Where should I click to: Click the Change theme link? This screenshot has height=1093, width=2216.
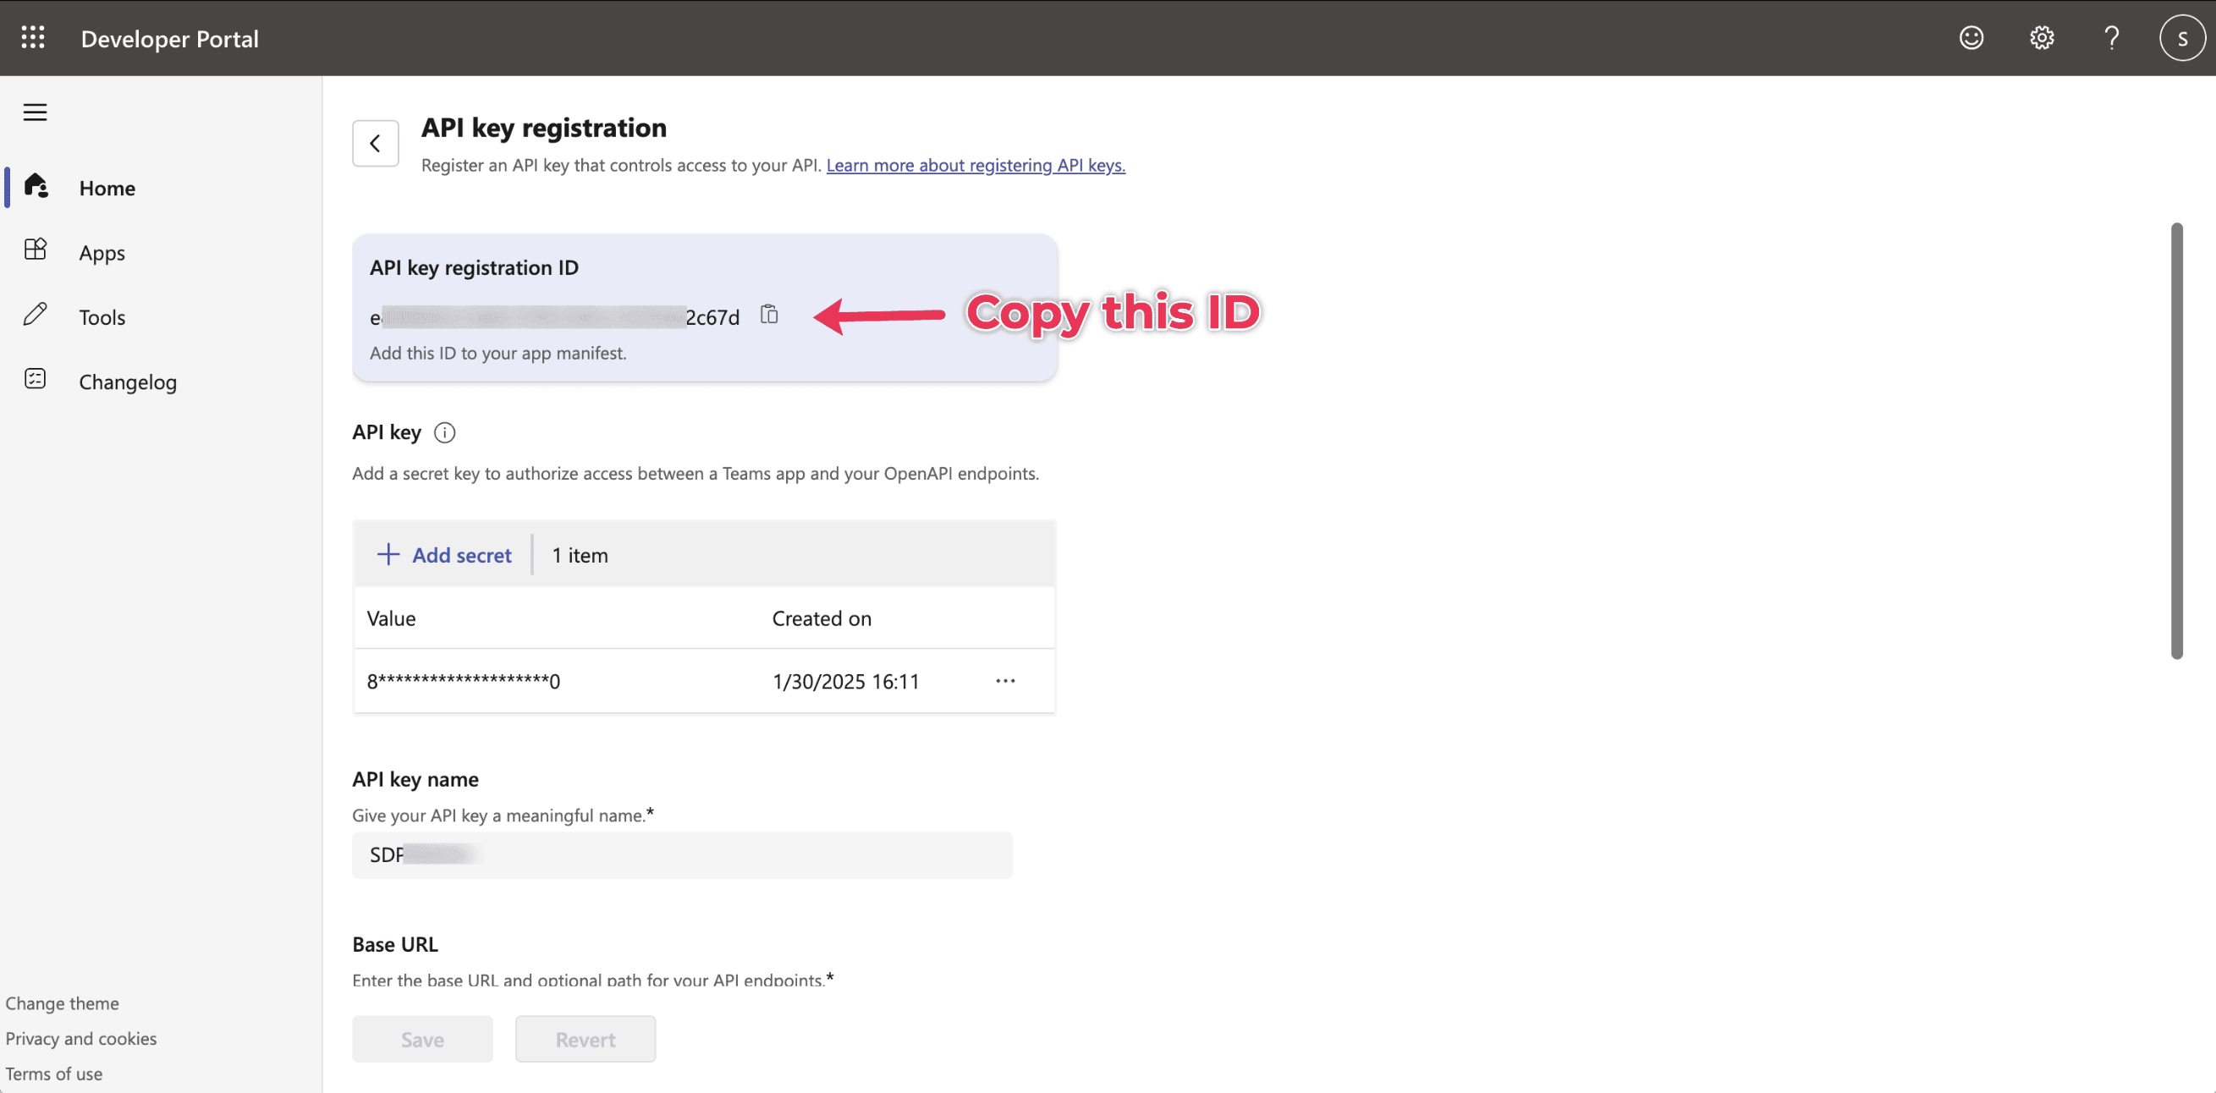pyautogui.click(x=62, y=1003)
